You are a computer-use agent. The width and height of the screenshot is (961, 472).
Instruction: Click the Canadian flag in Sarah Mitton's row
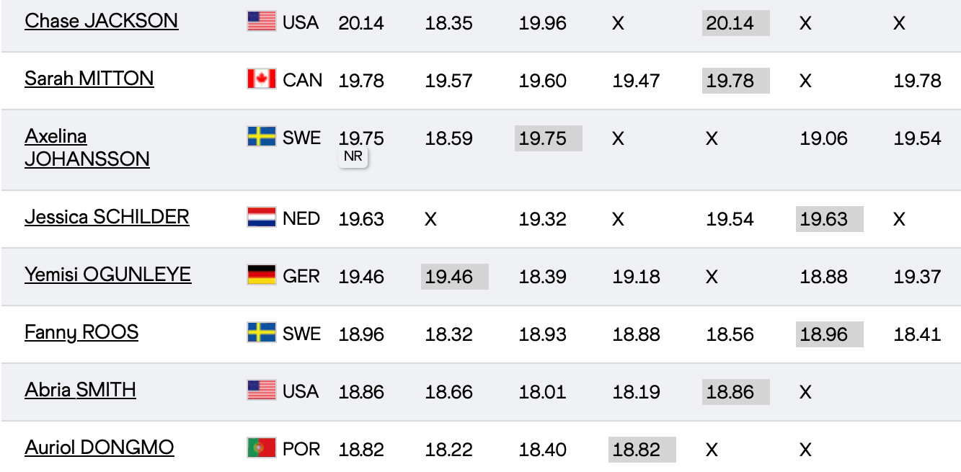pyautogui.click(x=261, y=79)
